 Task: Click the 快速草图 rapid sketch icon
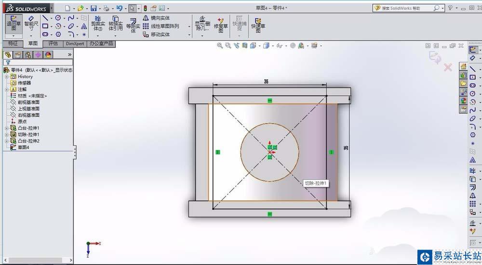click(258, 25)
